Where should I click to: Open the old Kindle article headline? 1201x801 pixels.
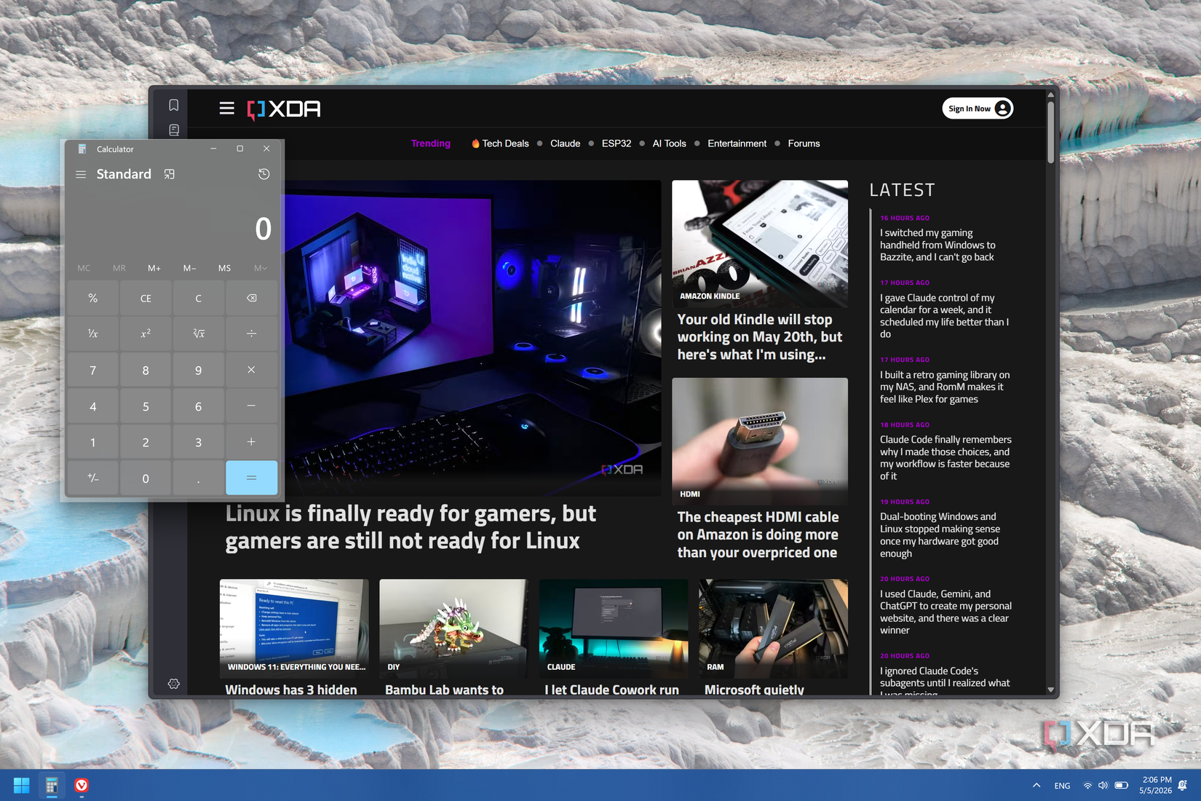(x=760, y=337)
